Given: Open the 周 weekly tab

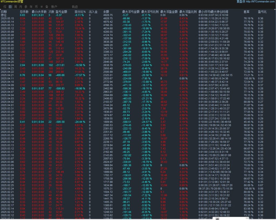Looking at the screenshot, I should [x=16, y=6].
